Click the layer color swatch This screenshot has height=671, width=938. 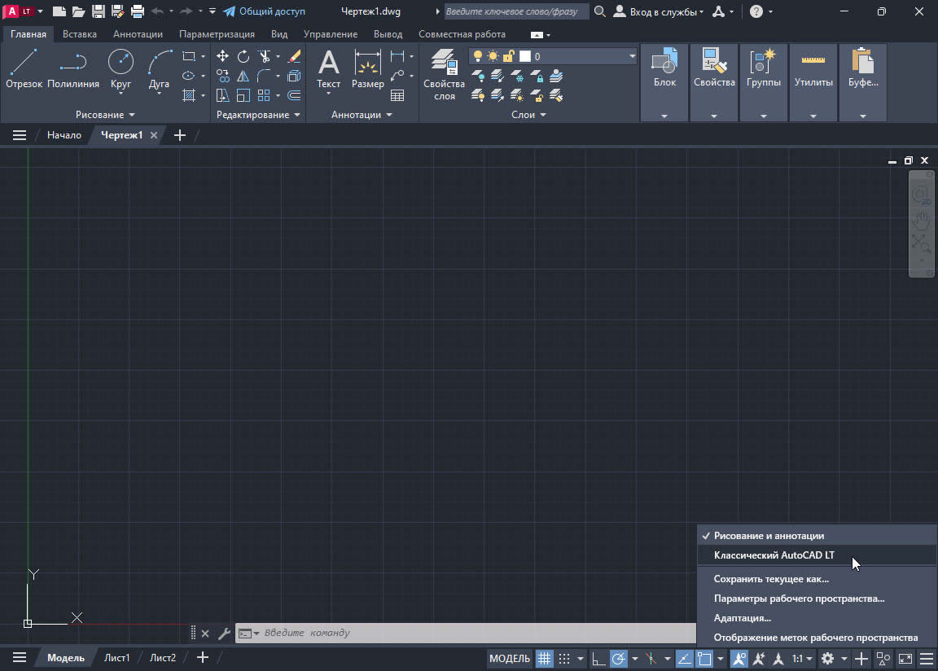525,56
